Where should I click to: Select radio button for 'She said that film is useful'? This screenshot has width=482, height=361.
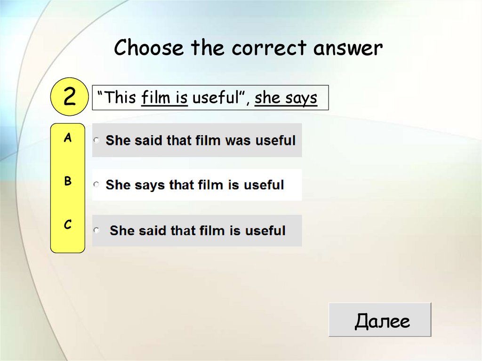[96, 231]
